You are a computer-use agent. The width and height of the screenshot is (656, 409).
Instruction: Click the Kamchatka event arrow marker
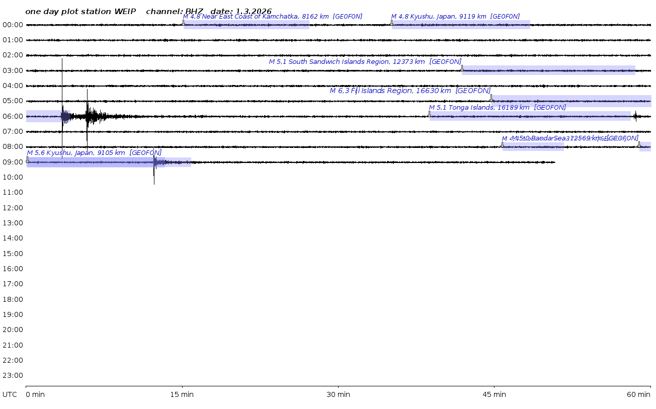tap(183, 22)
